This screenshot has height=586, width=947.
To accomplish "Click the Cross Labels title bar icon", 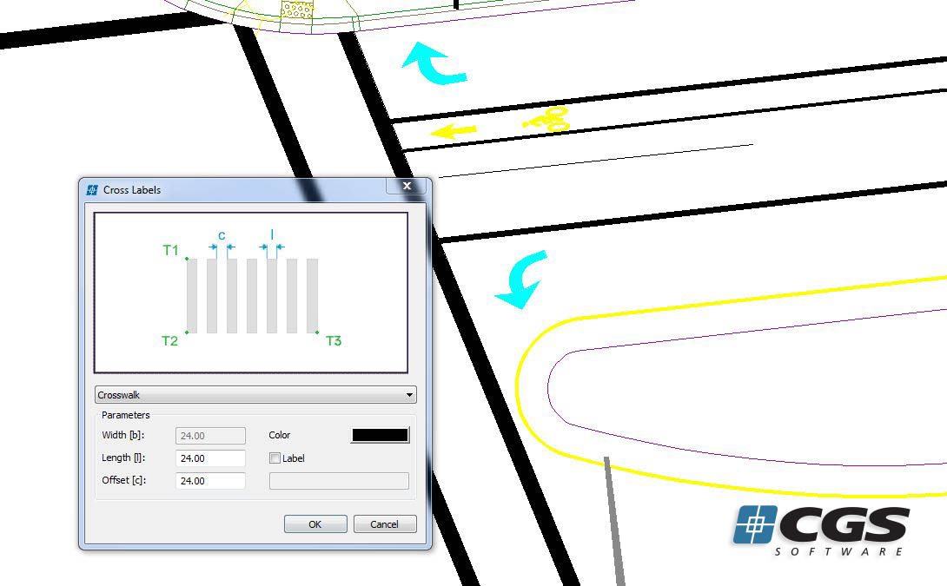I will click(x=92, y=190).
